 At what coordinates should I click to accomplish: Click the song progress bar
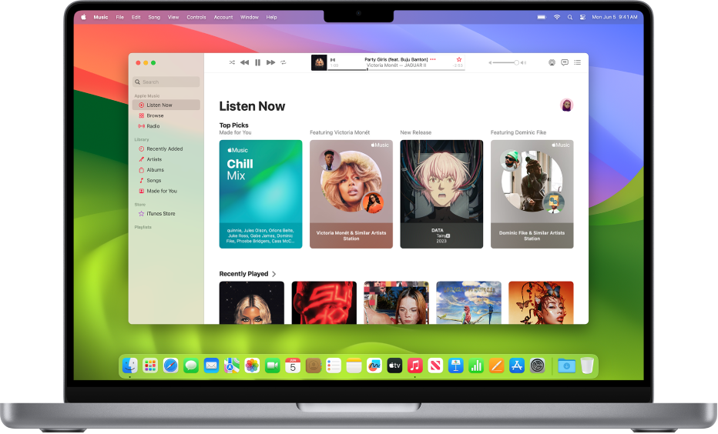pyautogui.click(x=396, y=69)
